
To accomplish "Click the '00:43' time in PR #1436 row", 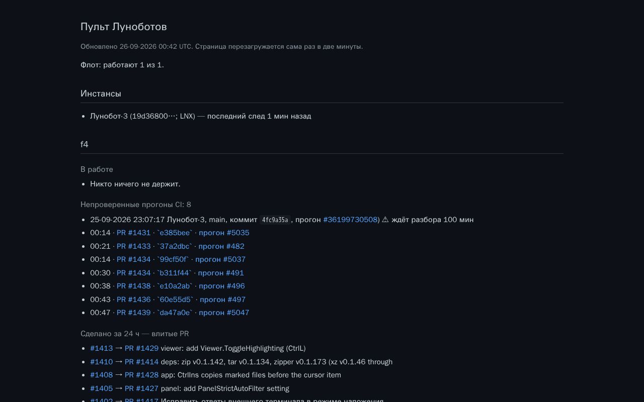I will [100, 299].
